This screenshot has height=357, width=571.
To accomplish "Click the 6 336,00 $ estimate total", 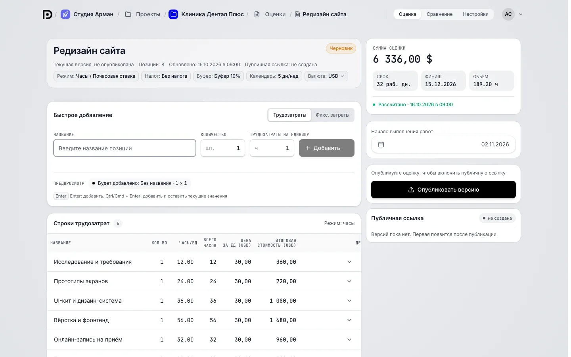I will (x=403, y=59).
